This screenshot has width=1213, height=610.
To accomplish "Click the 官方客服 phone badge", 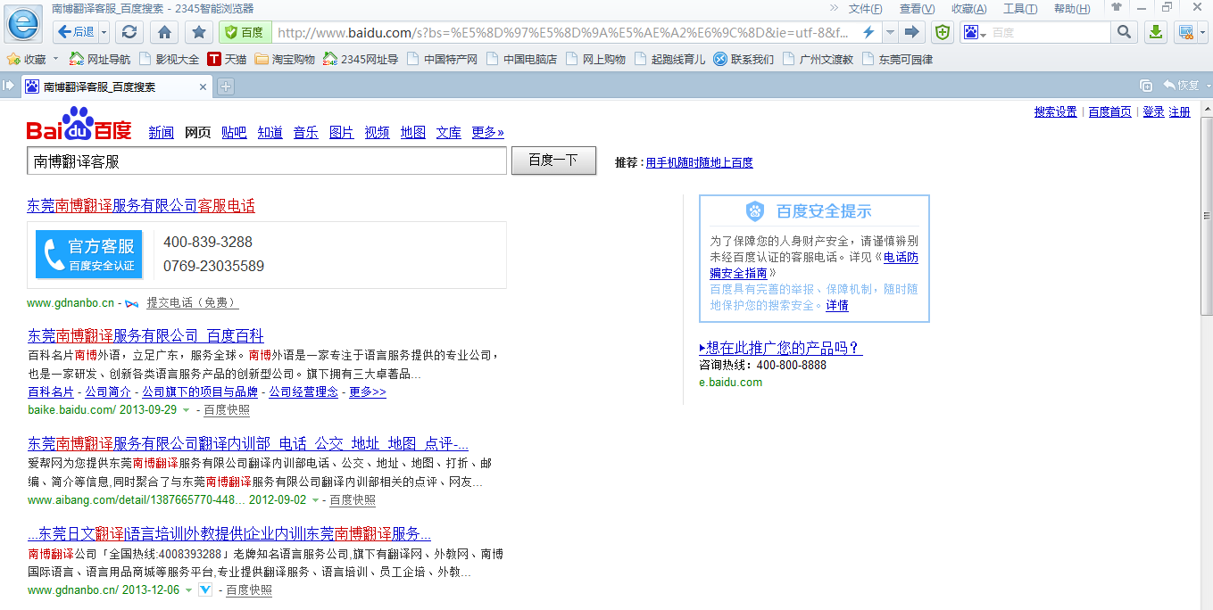I will [x=89, y=254].
